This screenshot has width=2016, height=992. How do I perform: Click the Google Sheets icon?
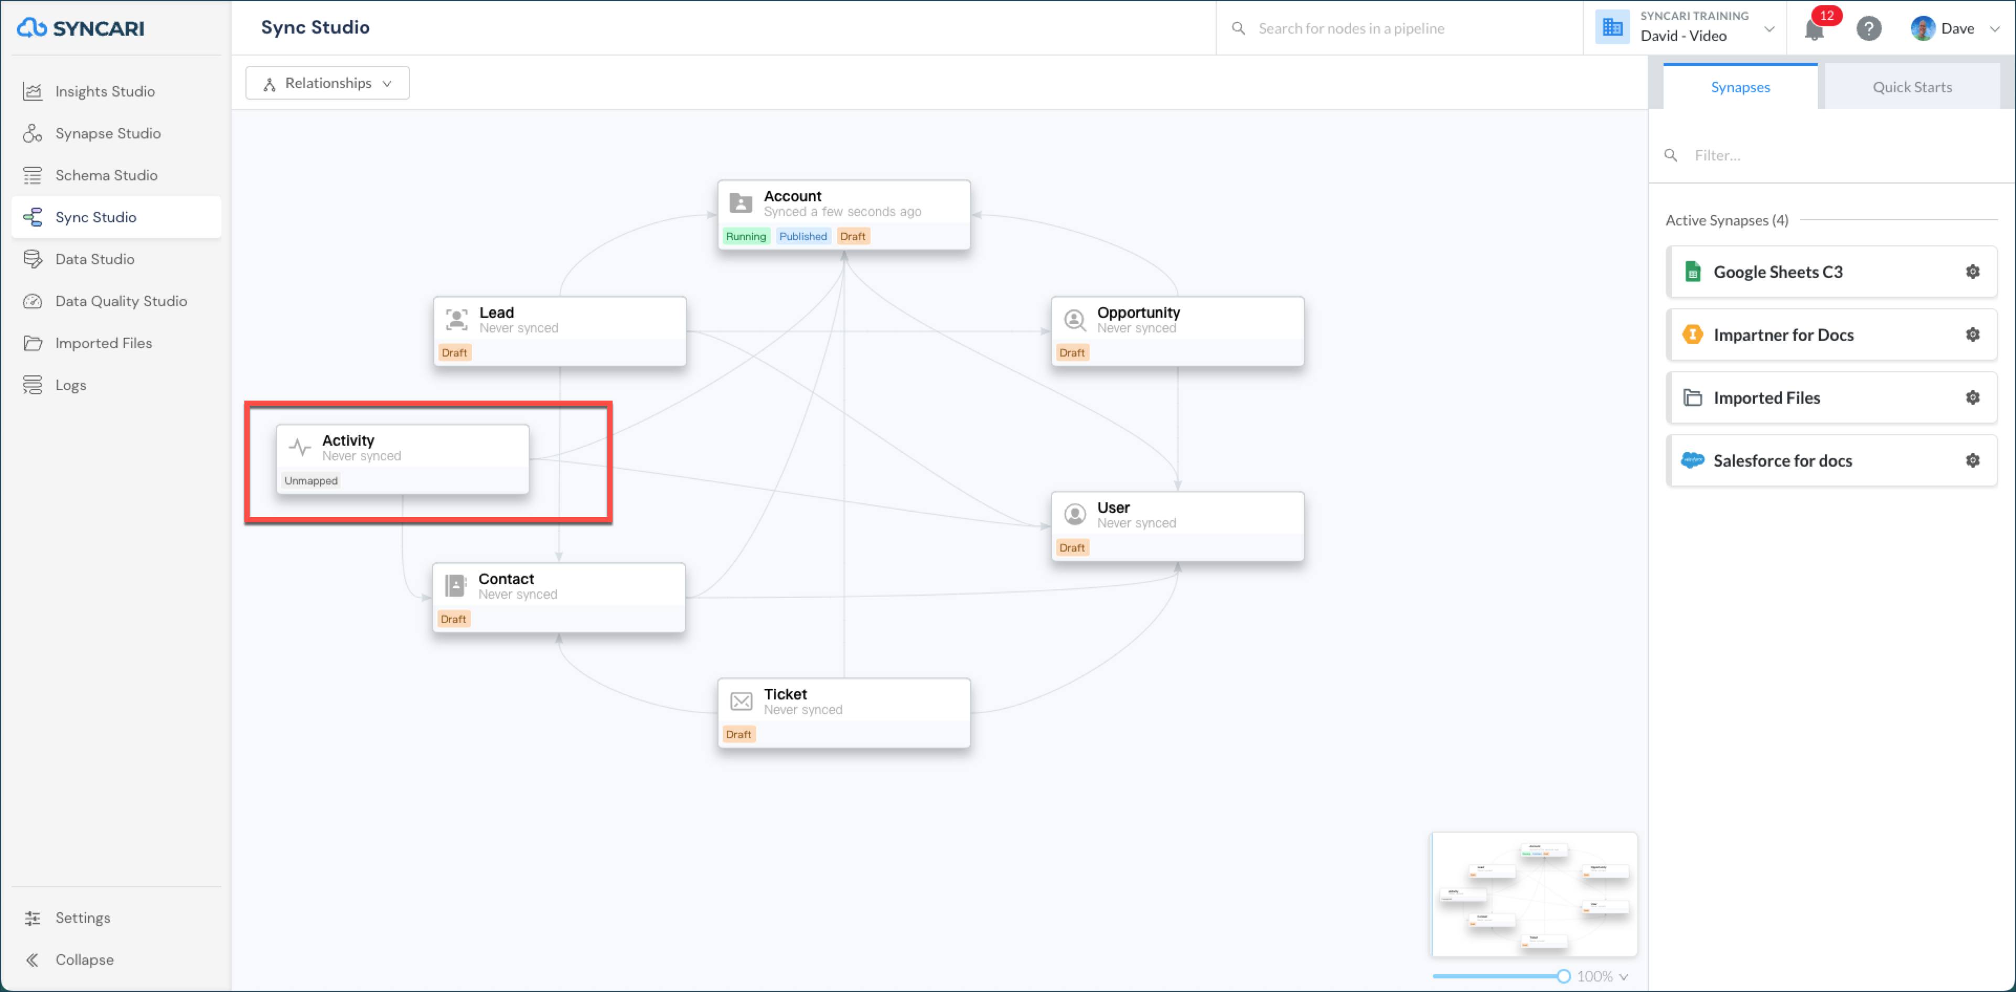click(x=1692, y=272)
